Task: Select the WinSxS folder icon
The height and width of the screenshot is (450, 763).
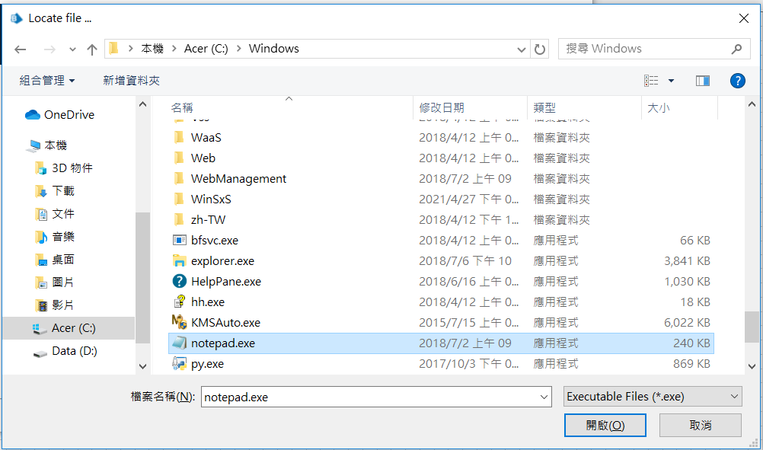Action: [179, 199]
